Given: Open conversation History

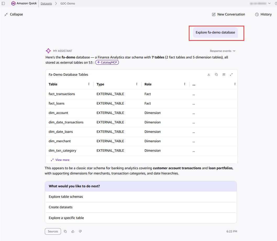Looking at the screenshot, I should (263, 14).
